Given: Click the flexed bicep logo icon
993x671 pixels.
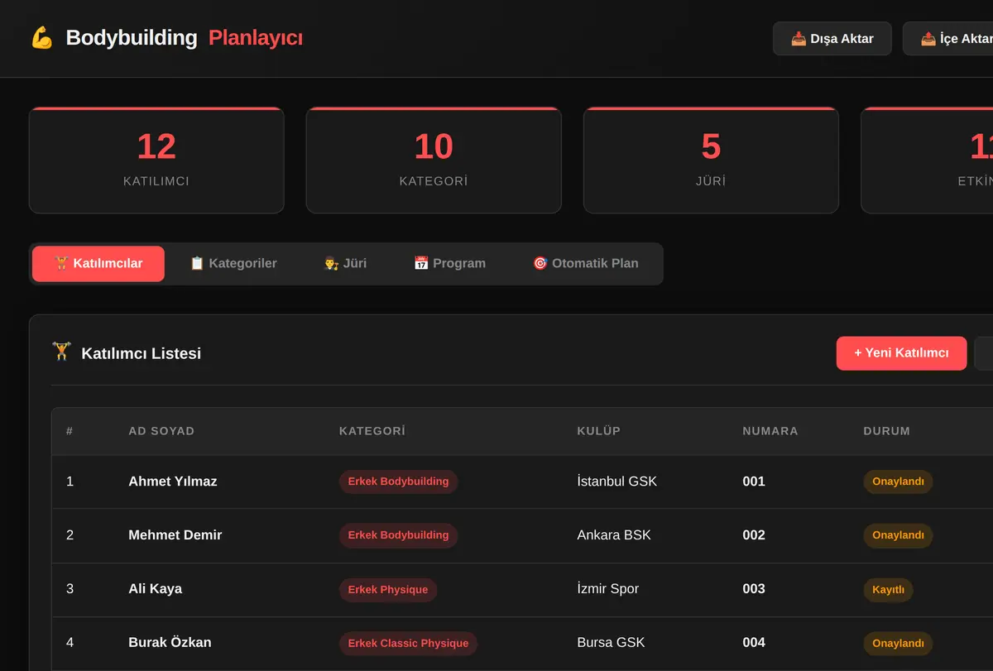Looking at the screenshot, I should click(41, 38).
